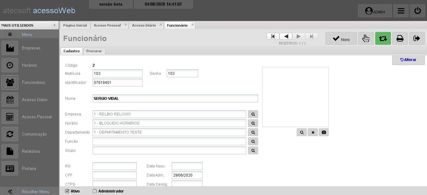The height and width of the screenshot is (195, 427).
Task: Open the top-right hamburger menu
Action: [401, 11]
